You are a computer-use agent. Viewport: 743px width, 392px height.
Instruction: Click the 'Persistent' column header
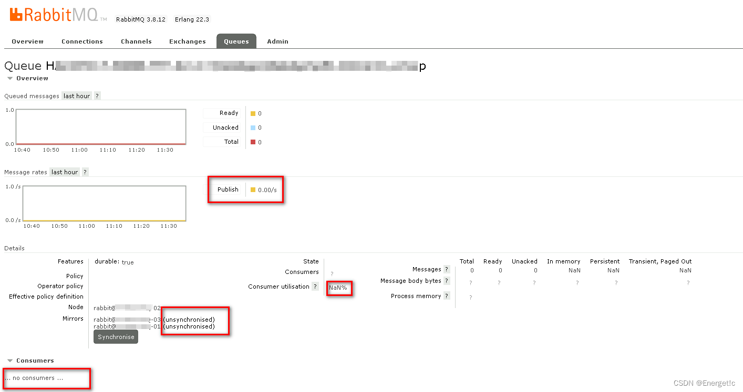[605, 261]
